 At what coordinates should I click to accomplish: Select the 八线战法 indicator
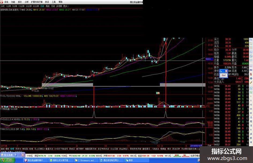coord(155,149)
